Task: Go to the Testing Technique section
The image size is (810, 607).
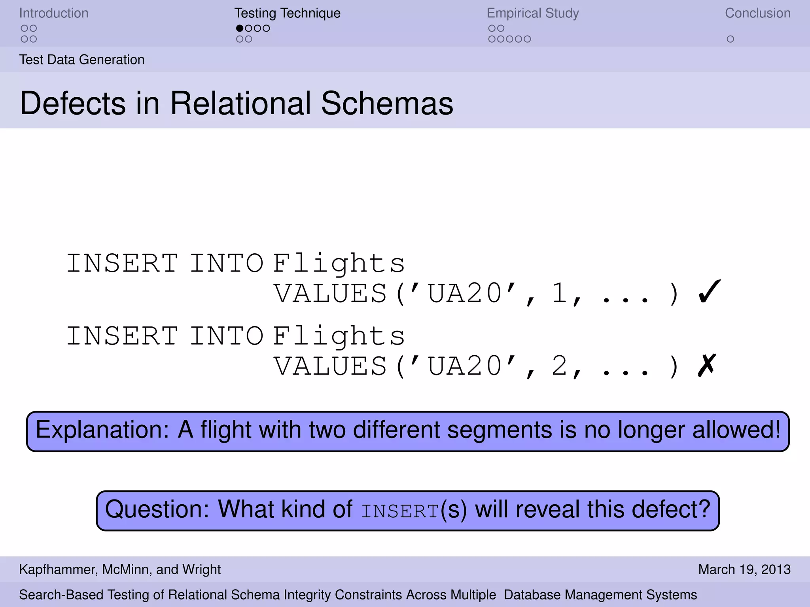Action: tap(288, 13)
